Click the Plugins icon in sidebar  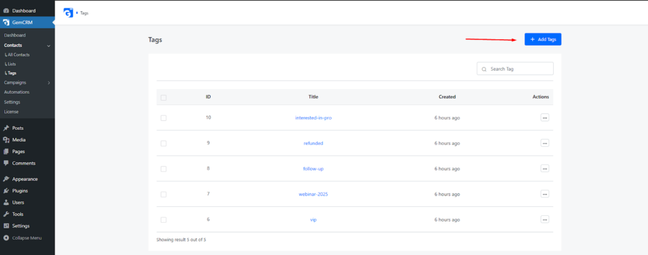[6, 191]
